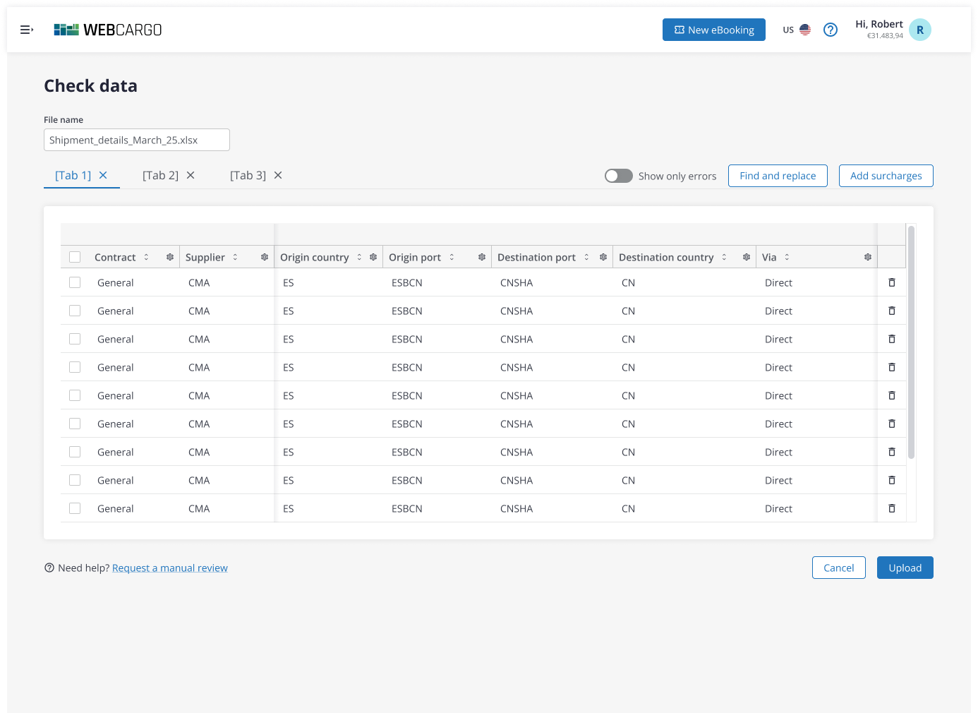Sort by Via column arrows

[787, 257]
